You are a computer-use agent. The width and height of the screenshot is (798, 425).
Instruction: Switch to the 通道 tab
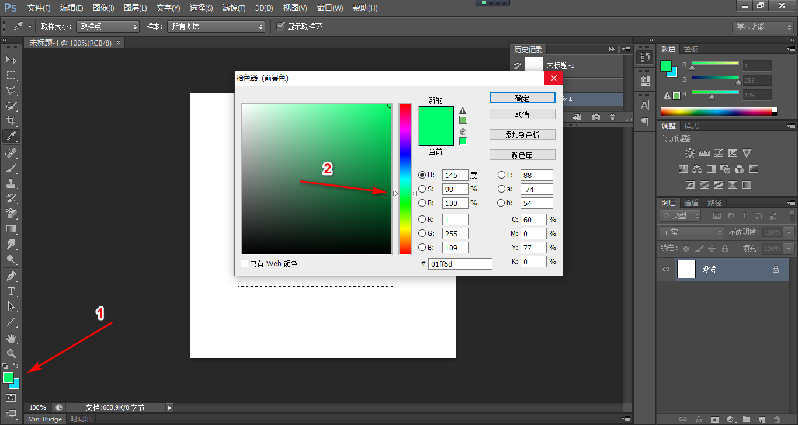click(691, 203)
